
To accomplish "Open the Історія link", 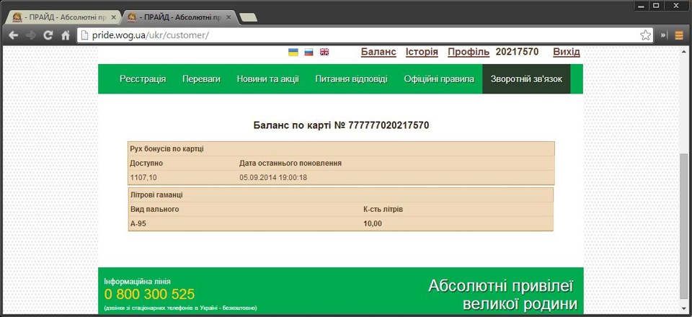I will tap(422, 52).
